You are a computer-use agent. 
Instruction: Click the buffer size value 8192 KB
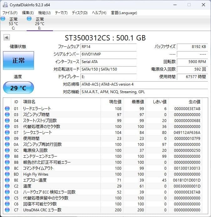(x=192, y=47)
